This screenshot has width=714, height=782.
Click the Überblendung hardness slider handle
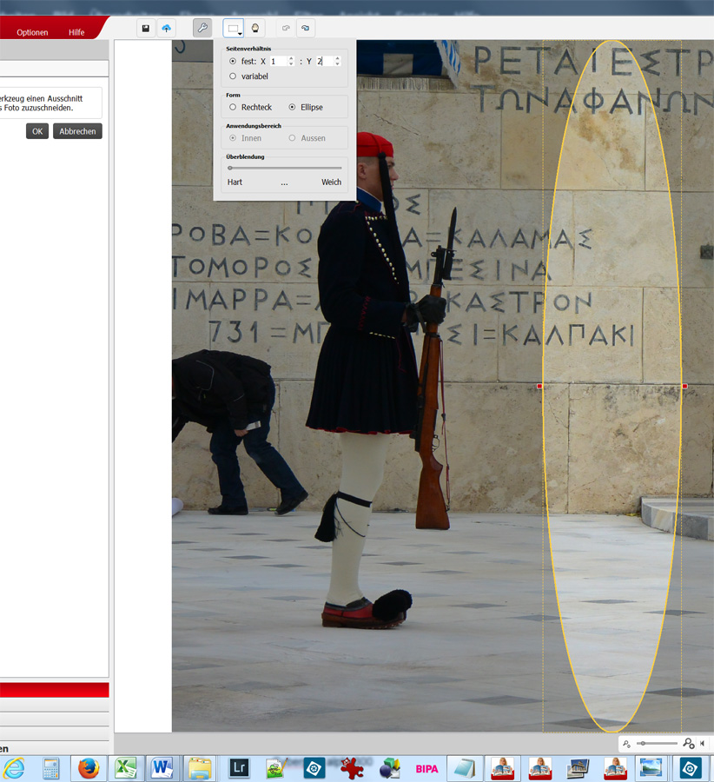230,168
